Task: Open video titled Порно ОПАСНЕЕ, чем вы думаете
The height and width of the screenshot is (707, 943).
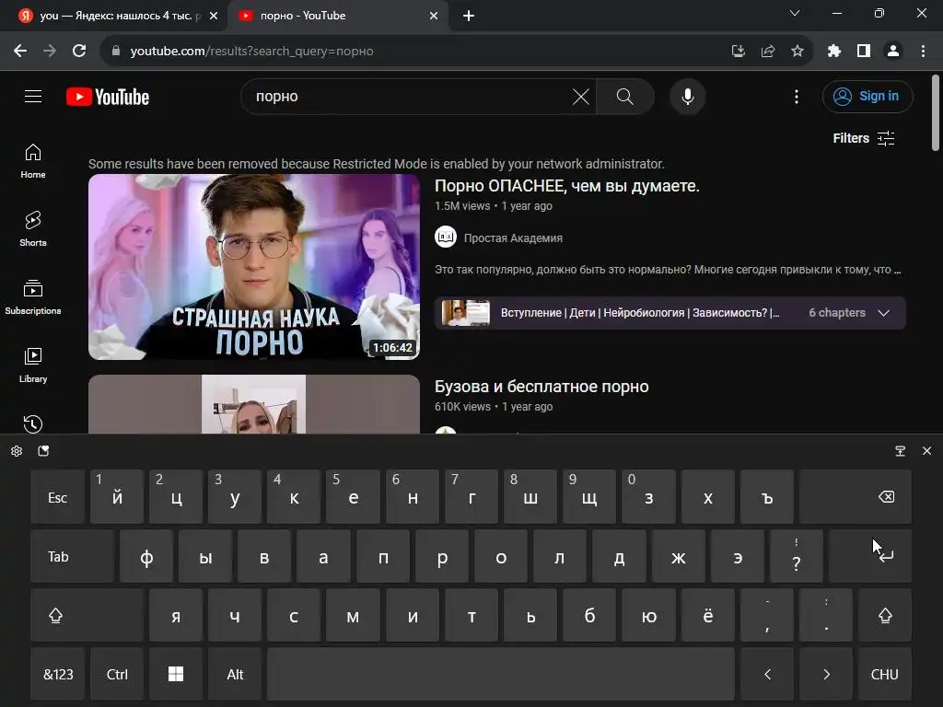Action: coord(567,186)
